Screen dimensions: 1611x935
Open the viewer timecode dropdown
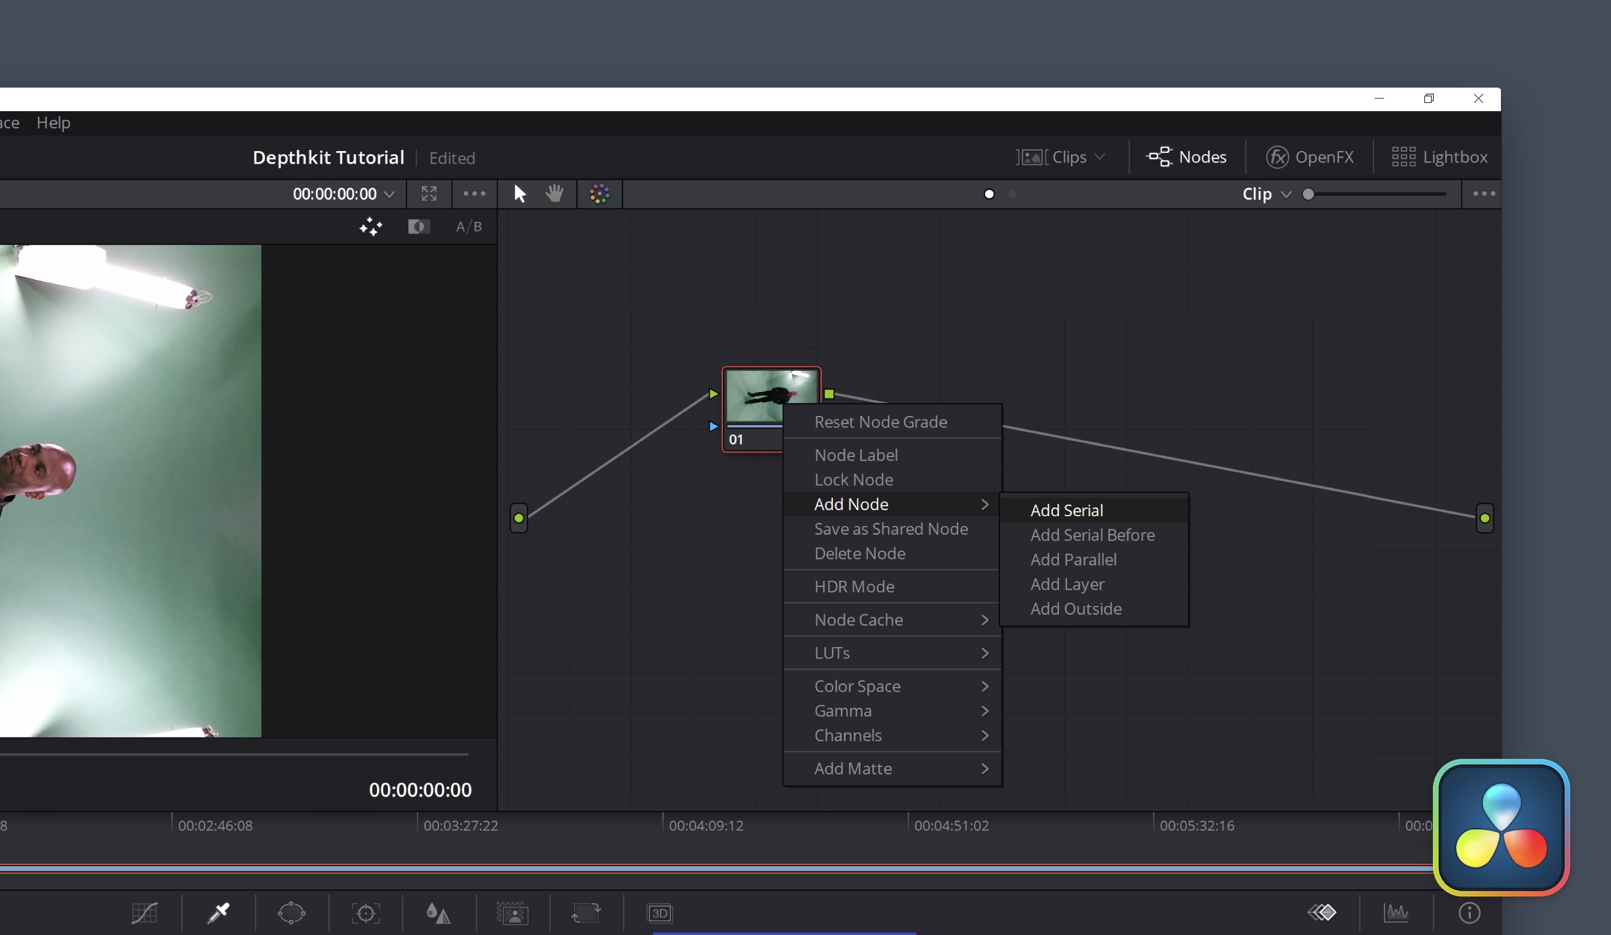tap(389, 194)
